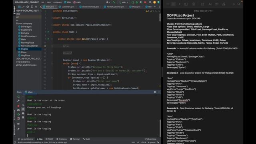This screenshot has width=256, height=144.
Task: Stop process with red square in Run panel
Action: coord(18,106)
